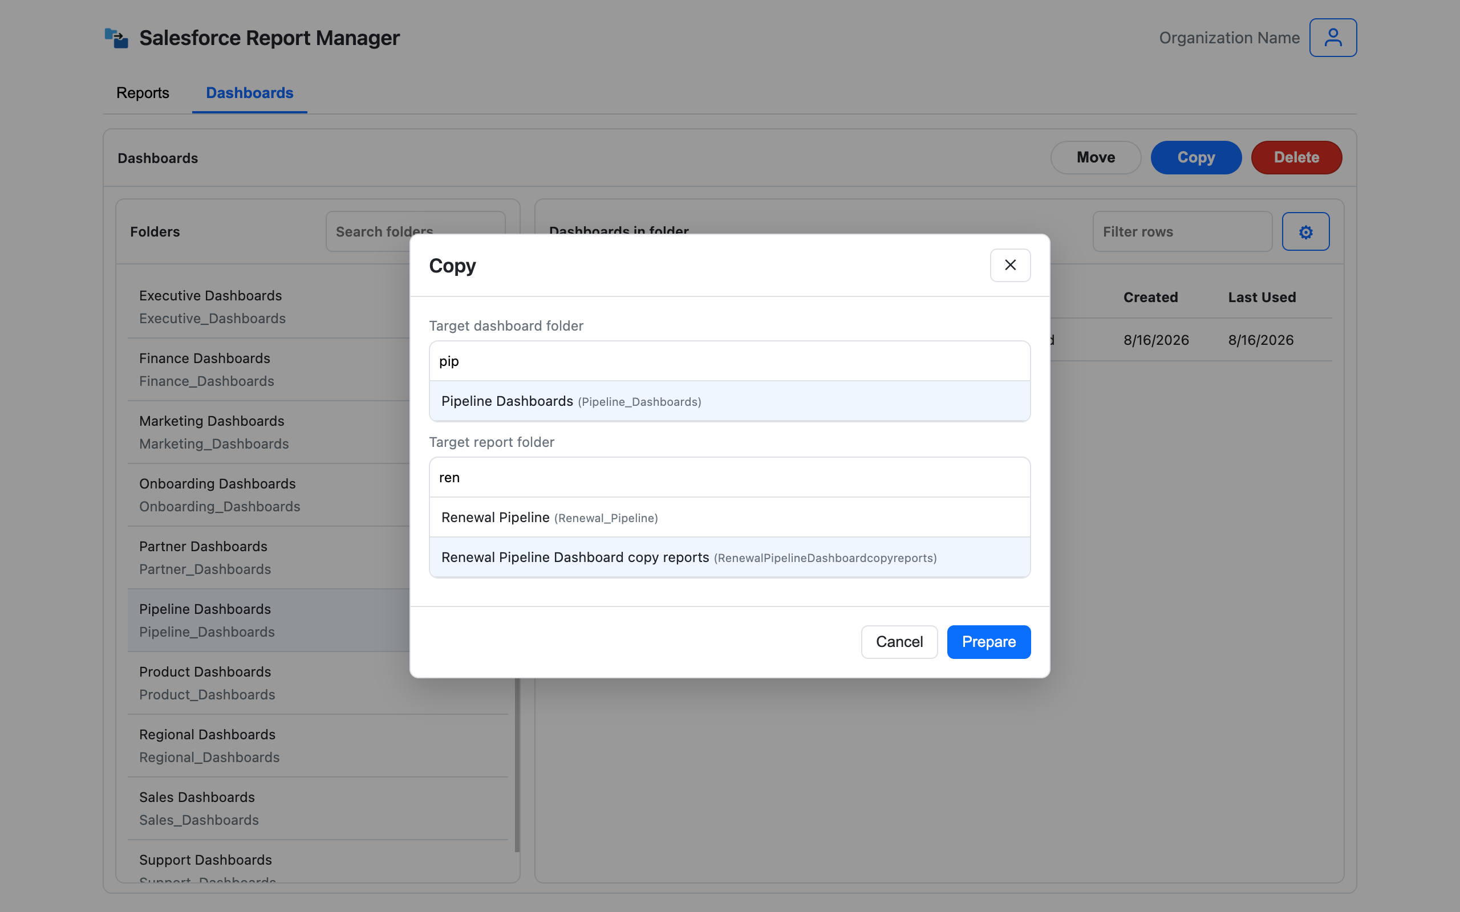Select the Dashboards tab
1460x912 pixels.
(x=250, y=93)
